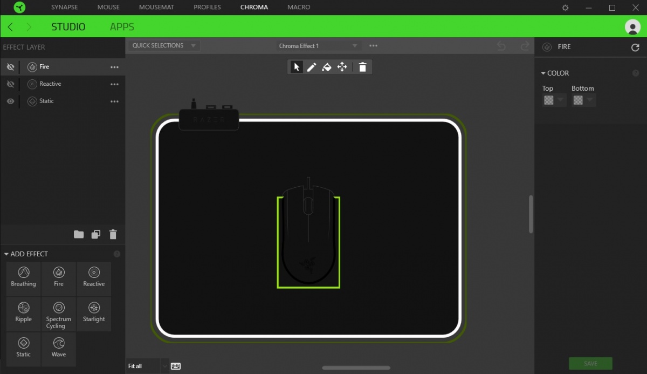
Task: Open help for Add Effect
Action: click(x=117, y=254)
